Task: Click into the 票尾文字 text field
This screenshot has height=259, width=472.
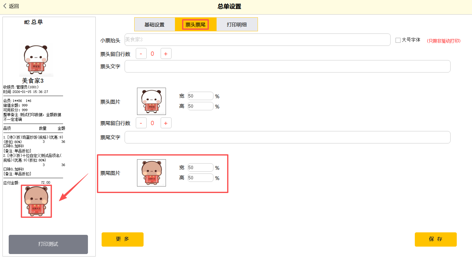Action: click(287, 137)
